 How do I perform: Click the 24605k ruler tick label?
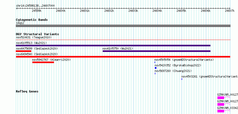(182, 11)
